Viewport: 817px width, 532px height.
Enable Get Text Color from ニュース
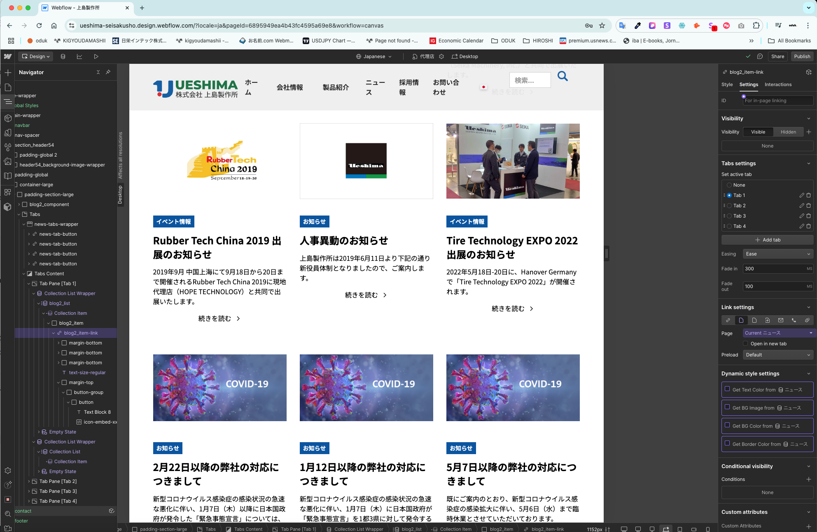point(727,389)
